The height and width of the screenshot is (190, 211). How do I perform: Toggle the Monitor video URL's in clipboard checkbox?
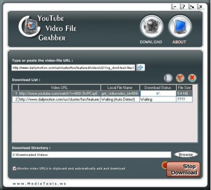tap(14, 168)
